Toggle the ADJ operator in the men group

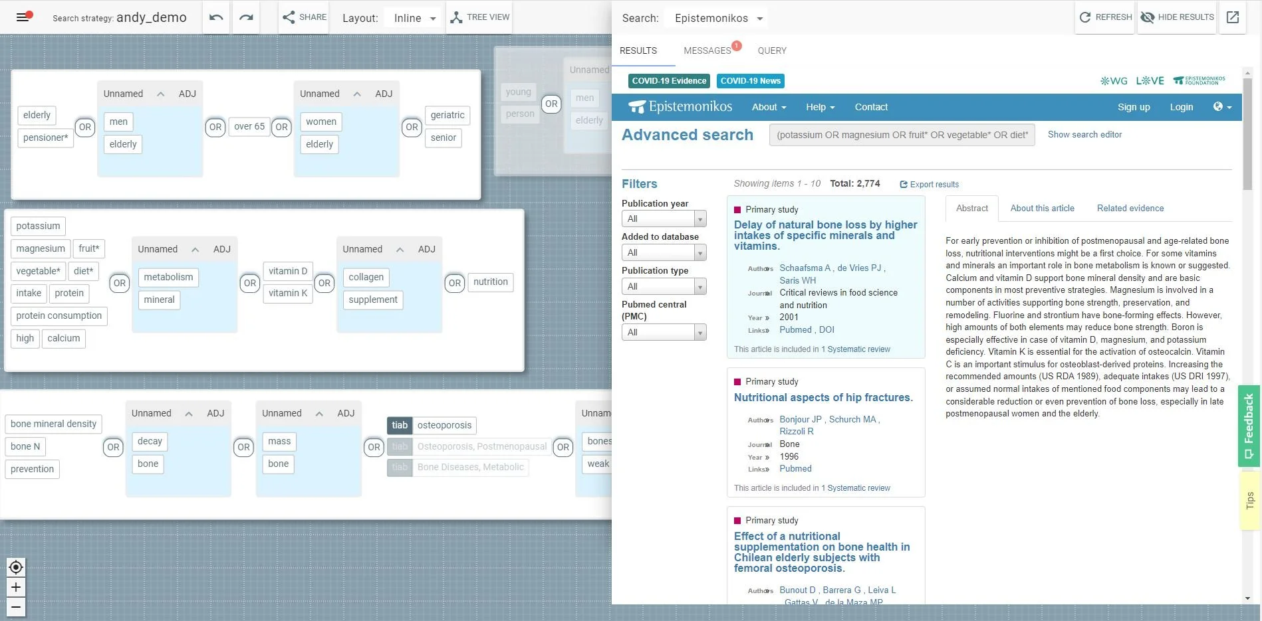[188, 94]
